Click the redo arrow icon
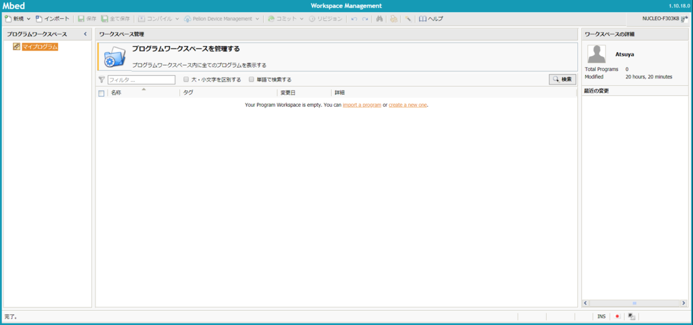The width and height of the screenshot is (693, 325). coord(365,19)
